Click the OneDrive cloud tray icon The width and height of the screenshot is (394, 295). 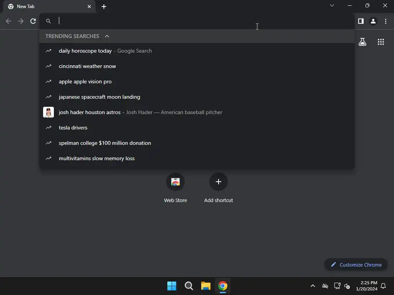(325, 286)
